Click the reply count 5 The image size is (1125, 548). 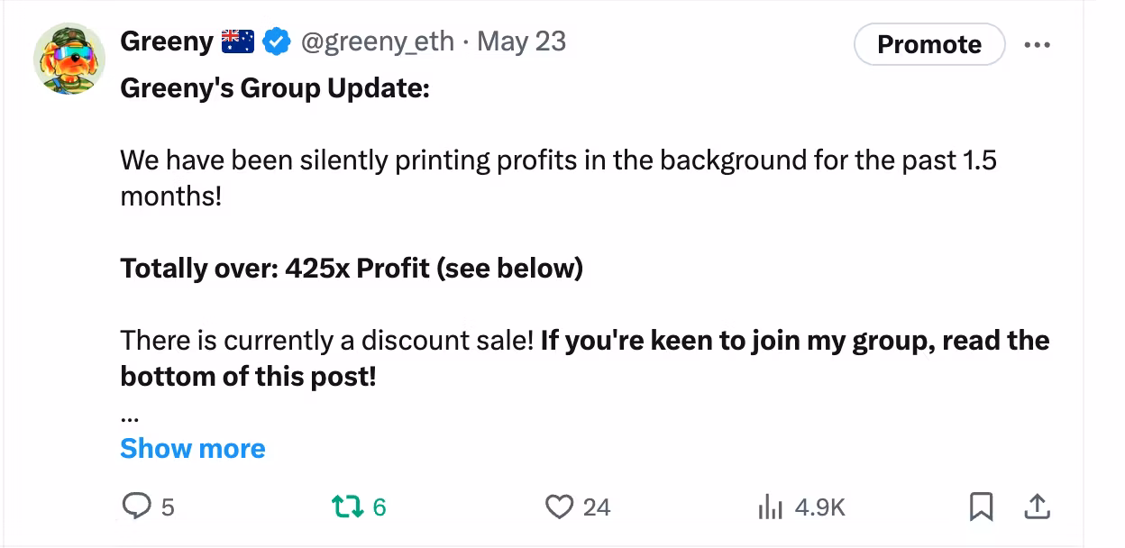click(x=168, y=508)
